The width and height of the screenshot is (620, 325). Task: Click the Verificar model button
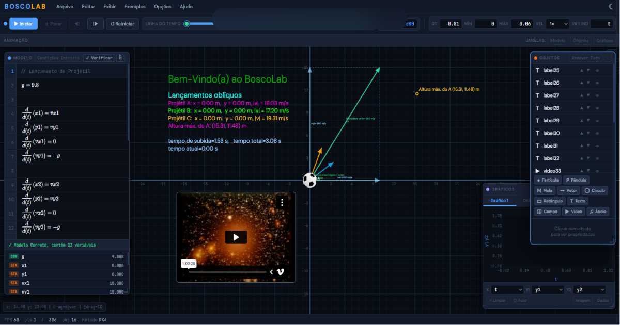click(99, 58)
